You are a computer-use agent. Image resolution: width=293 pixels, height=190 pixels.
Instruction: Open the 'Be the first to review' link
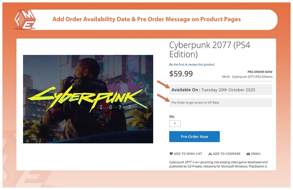pyautogui.click(x=192, y=65)
